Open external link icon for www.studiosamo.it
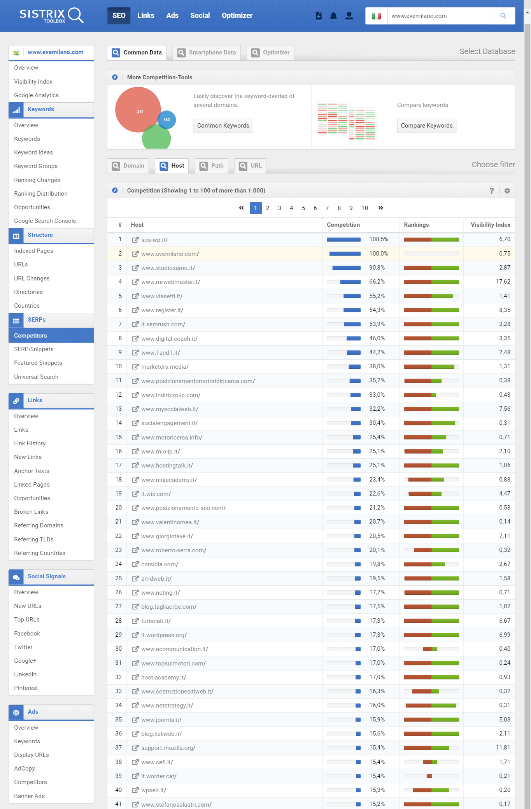This screenshot has width=531, height=809. point(135,268)
